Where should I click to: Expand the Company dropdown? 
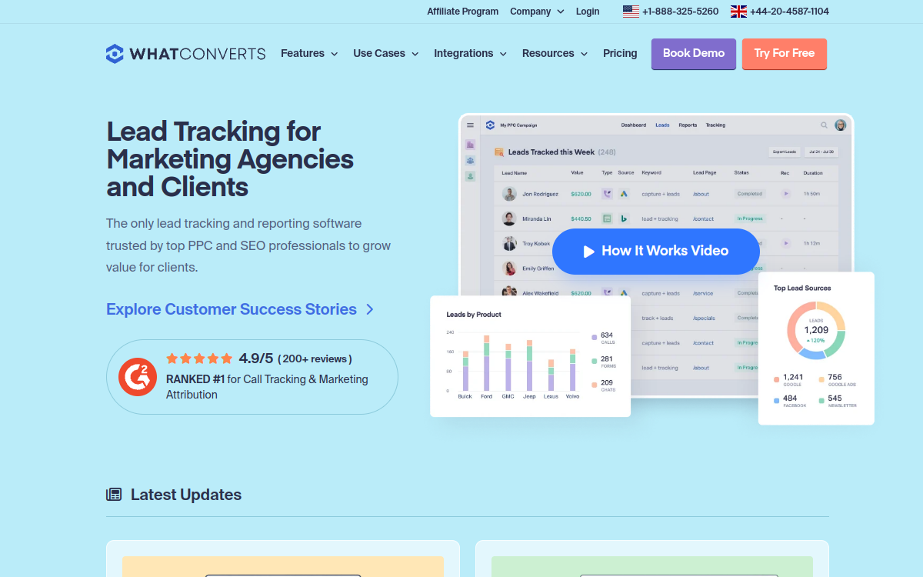coord(537,12)
